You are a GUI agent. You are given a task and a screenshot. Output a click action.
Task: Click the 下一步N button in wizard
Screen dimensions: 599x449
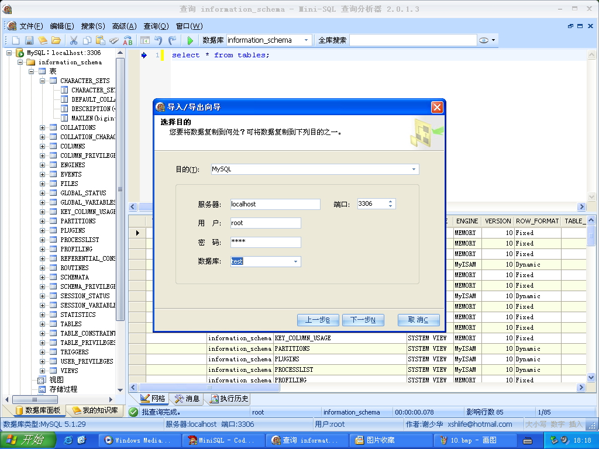[363, 320]
